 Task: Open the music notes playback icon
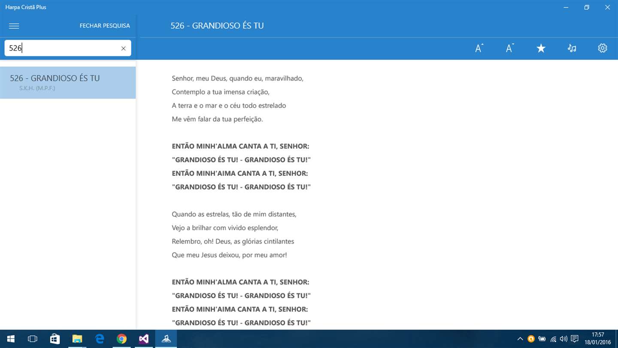point(572,48)
